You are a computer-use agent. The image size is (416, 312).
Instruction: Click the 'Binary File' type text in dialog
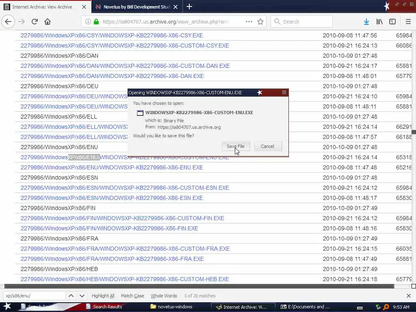[173, 120]
